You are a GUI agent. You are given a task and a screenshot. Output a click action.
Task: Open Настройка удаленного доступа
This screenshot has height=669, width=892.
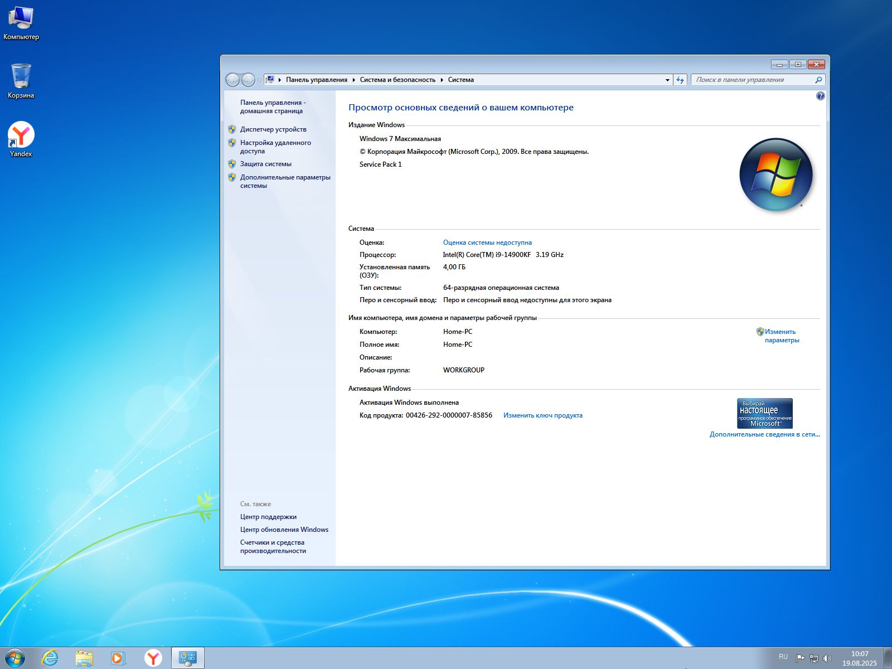point(275,147)
